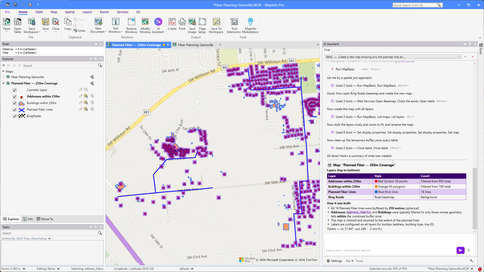Image resolution: width=484 pixels, height=272 pixels.
Task: Toggle editable pencil for Cosmetic Layer
Action: (80, 90)
